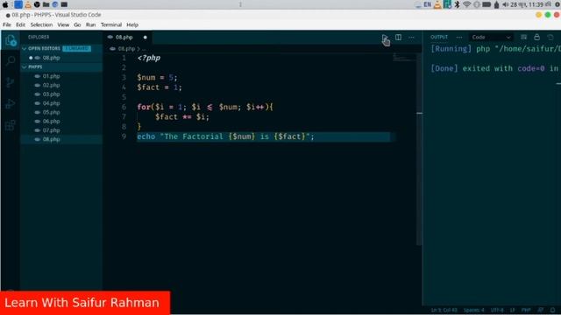Open the volume control in menu bar
The width and height of the screenshot is (561, 315).
(x=505, y=4)
